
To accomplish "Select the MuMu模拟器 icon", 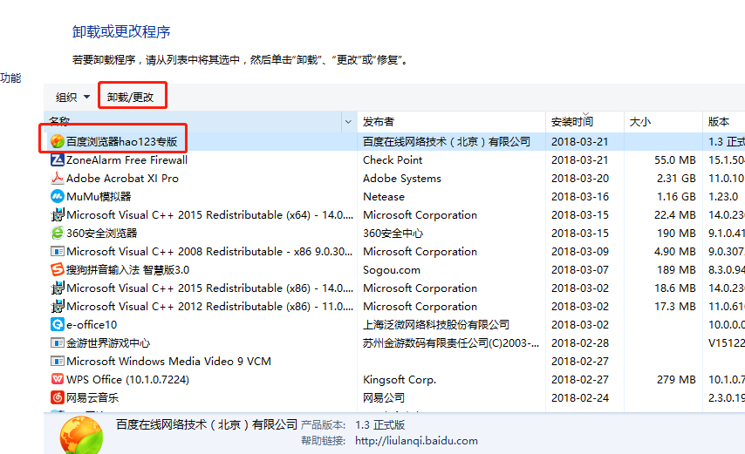I will pyautogui.click(x=58, y=196).
